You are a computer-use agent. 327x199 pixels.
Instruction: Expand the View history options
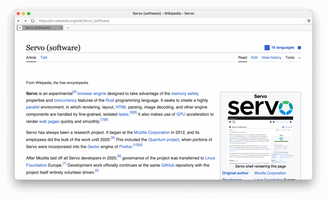coord(271,58)
